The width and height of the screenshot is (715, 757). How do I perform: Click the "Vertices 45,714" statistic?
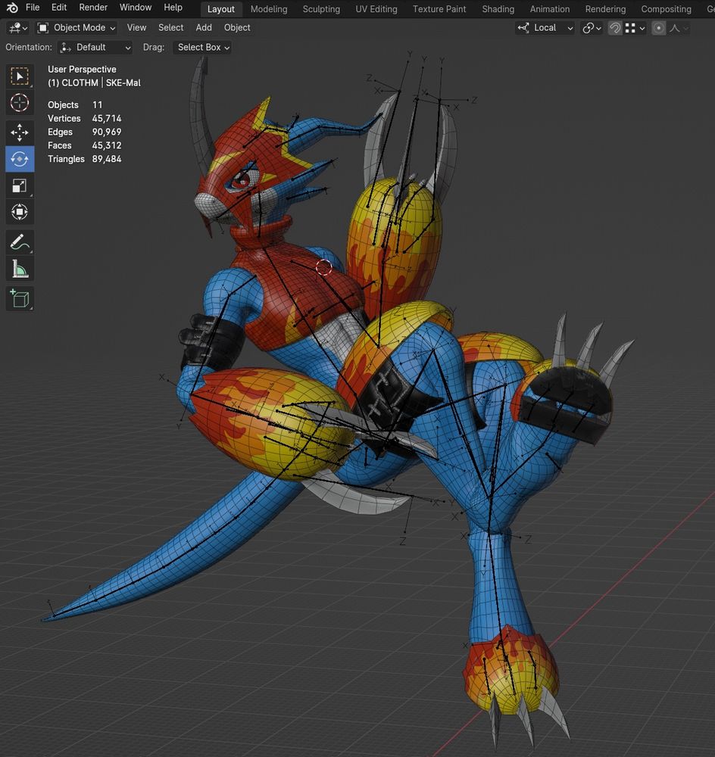point(85,118)
